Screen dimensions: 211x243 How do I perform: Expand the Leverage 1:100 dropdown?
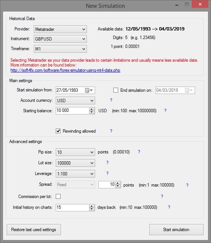pos(75,174)
